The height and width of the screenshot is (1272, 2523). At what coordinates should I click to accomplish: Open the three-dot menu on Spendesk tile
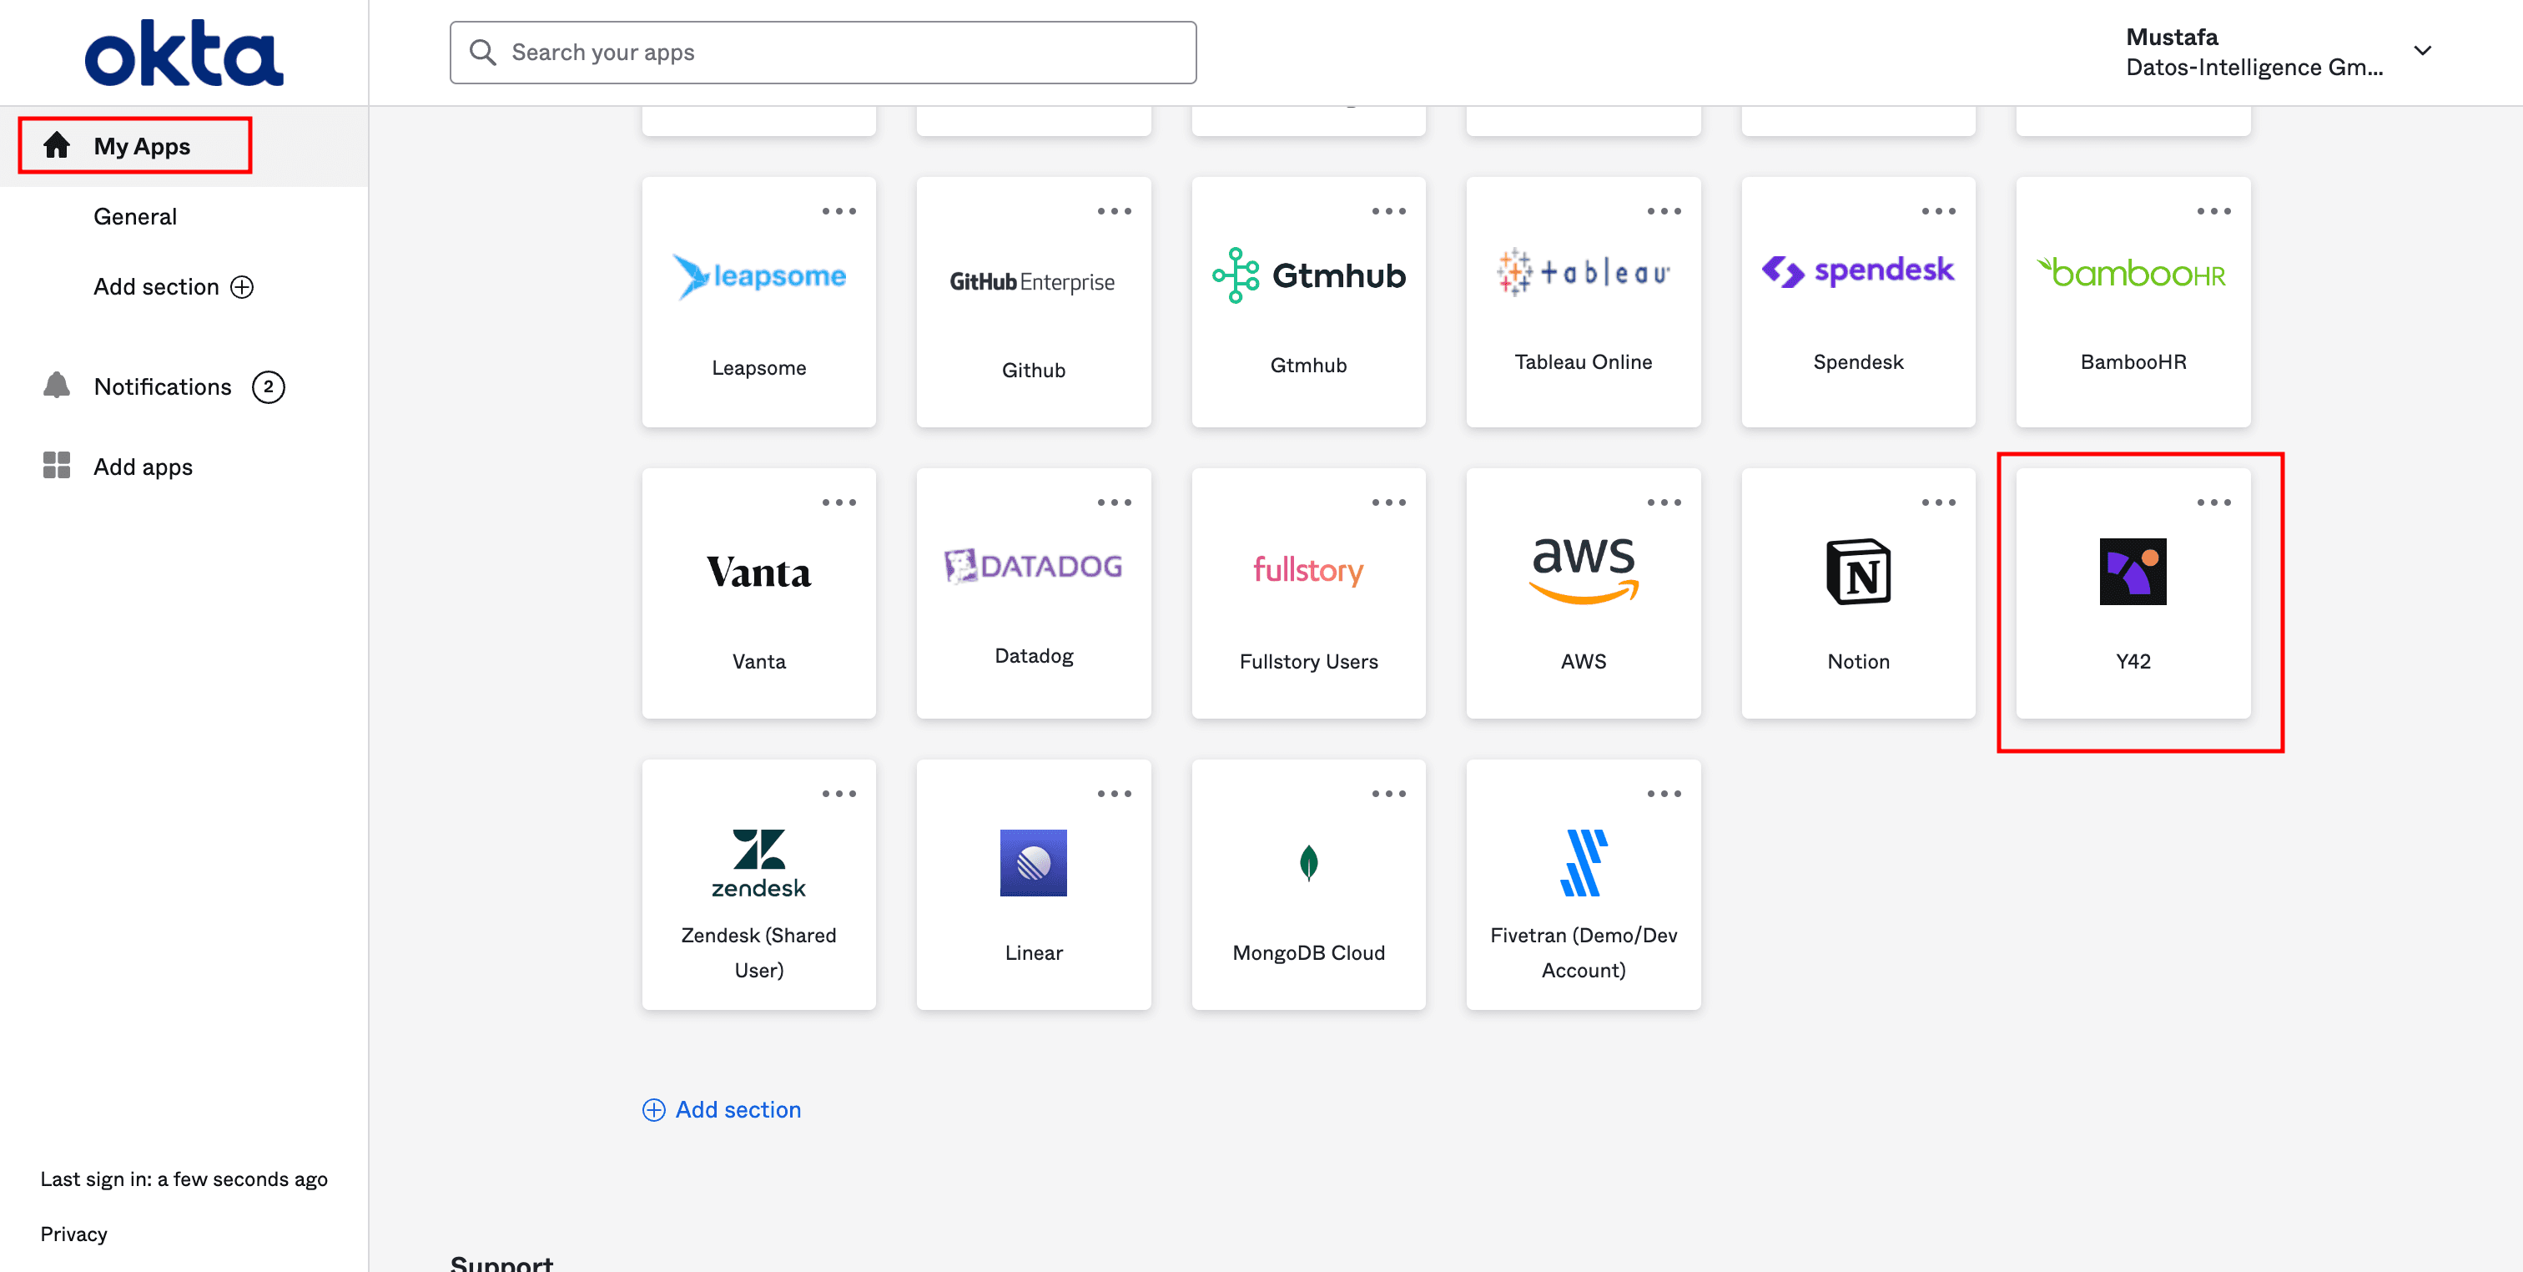coord(1937,212)
